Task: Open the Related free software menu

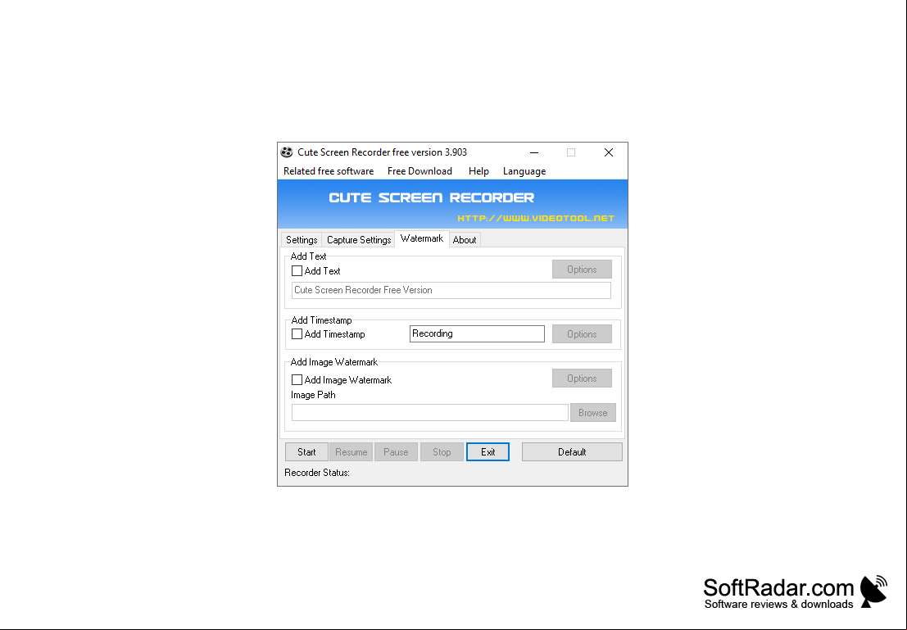Action: pyautogui.click(x=329, y=171)
